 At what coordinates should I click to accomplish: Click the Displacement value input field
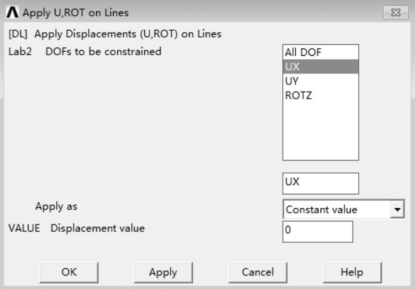[317, 231]
